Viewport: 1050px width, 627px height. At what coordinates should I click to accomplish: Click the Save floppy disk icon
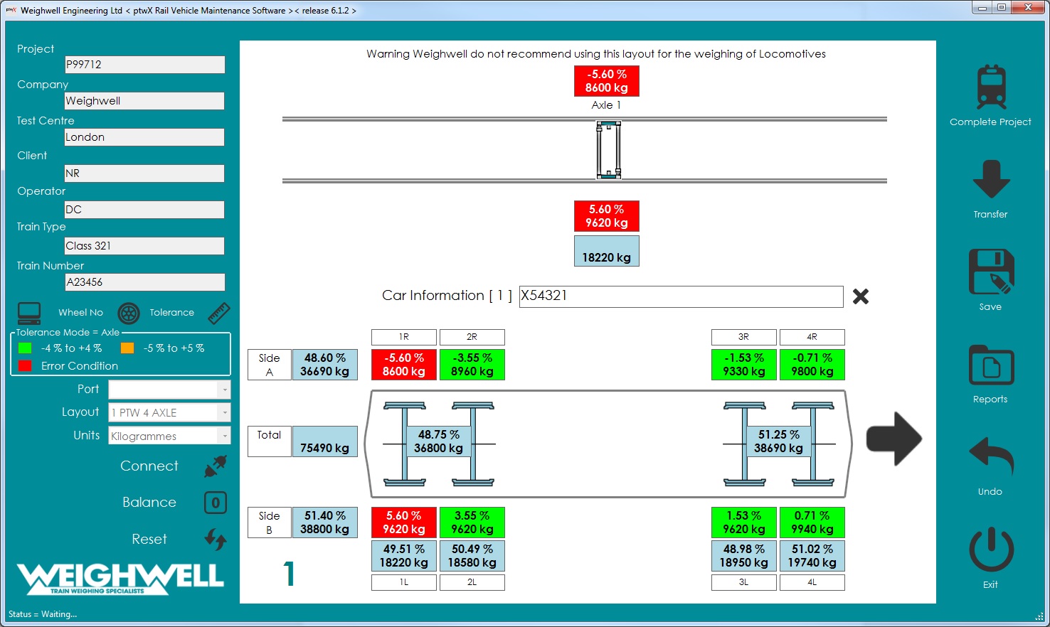tap(991, 272)
